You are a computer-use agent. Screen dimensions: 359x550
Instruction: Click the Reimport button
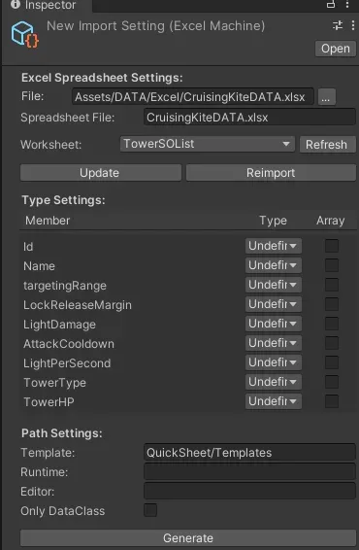pyautogui.click(x=271, y=173)
